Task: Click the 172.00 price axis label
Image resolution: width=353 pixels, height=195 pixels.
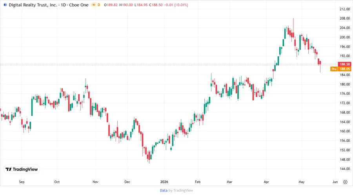Action: coord(345,103)
